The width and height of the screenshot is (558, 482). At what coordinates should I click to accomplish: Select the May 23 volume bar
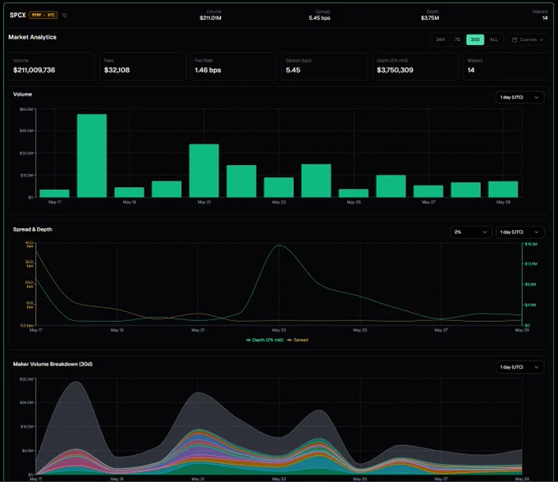279,187
